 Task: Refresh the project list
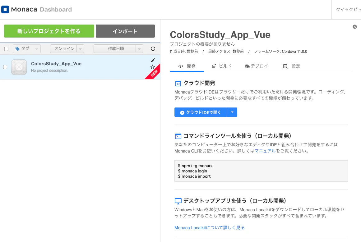(153, 49)
